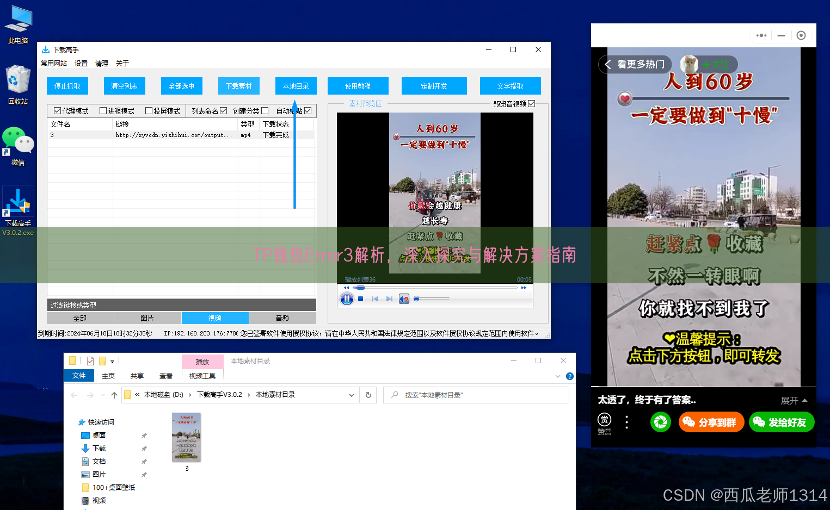This screenshot has height=510, width=830.
Task: Click 停止抓取 button
Action: (x=67, y=86)
